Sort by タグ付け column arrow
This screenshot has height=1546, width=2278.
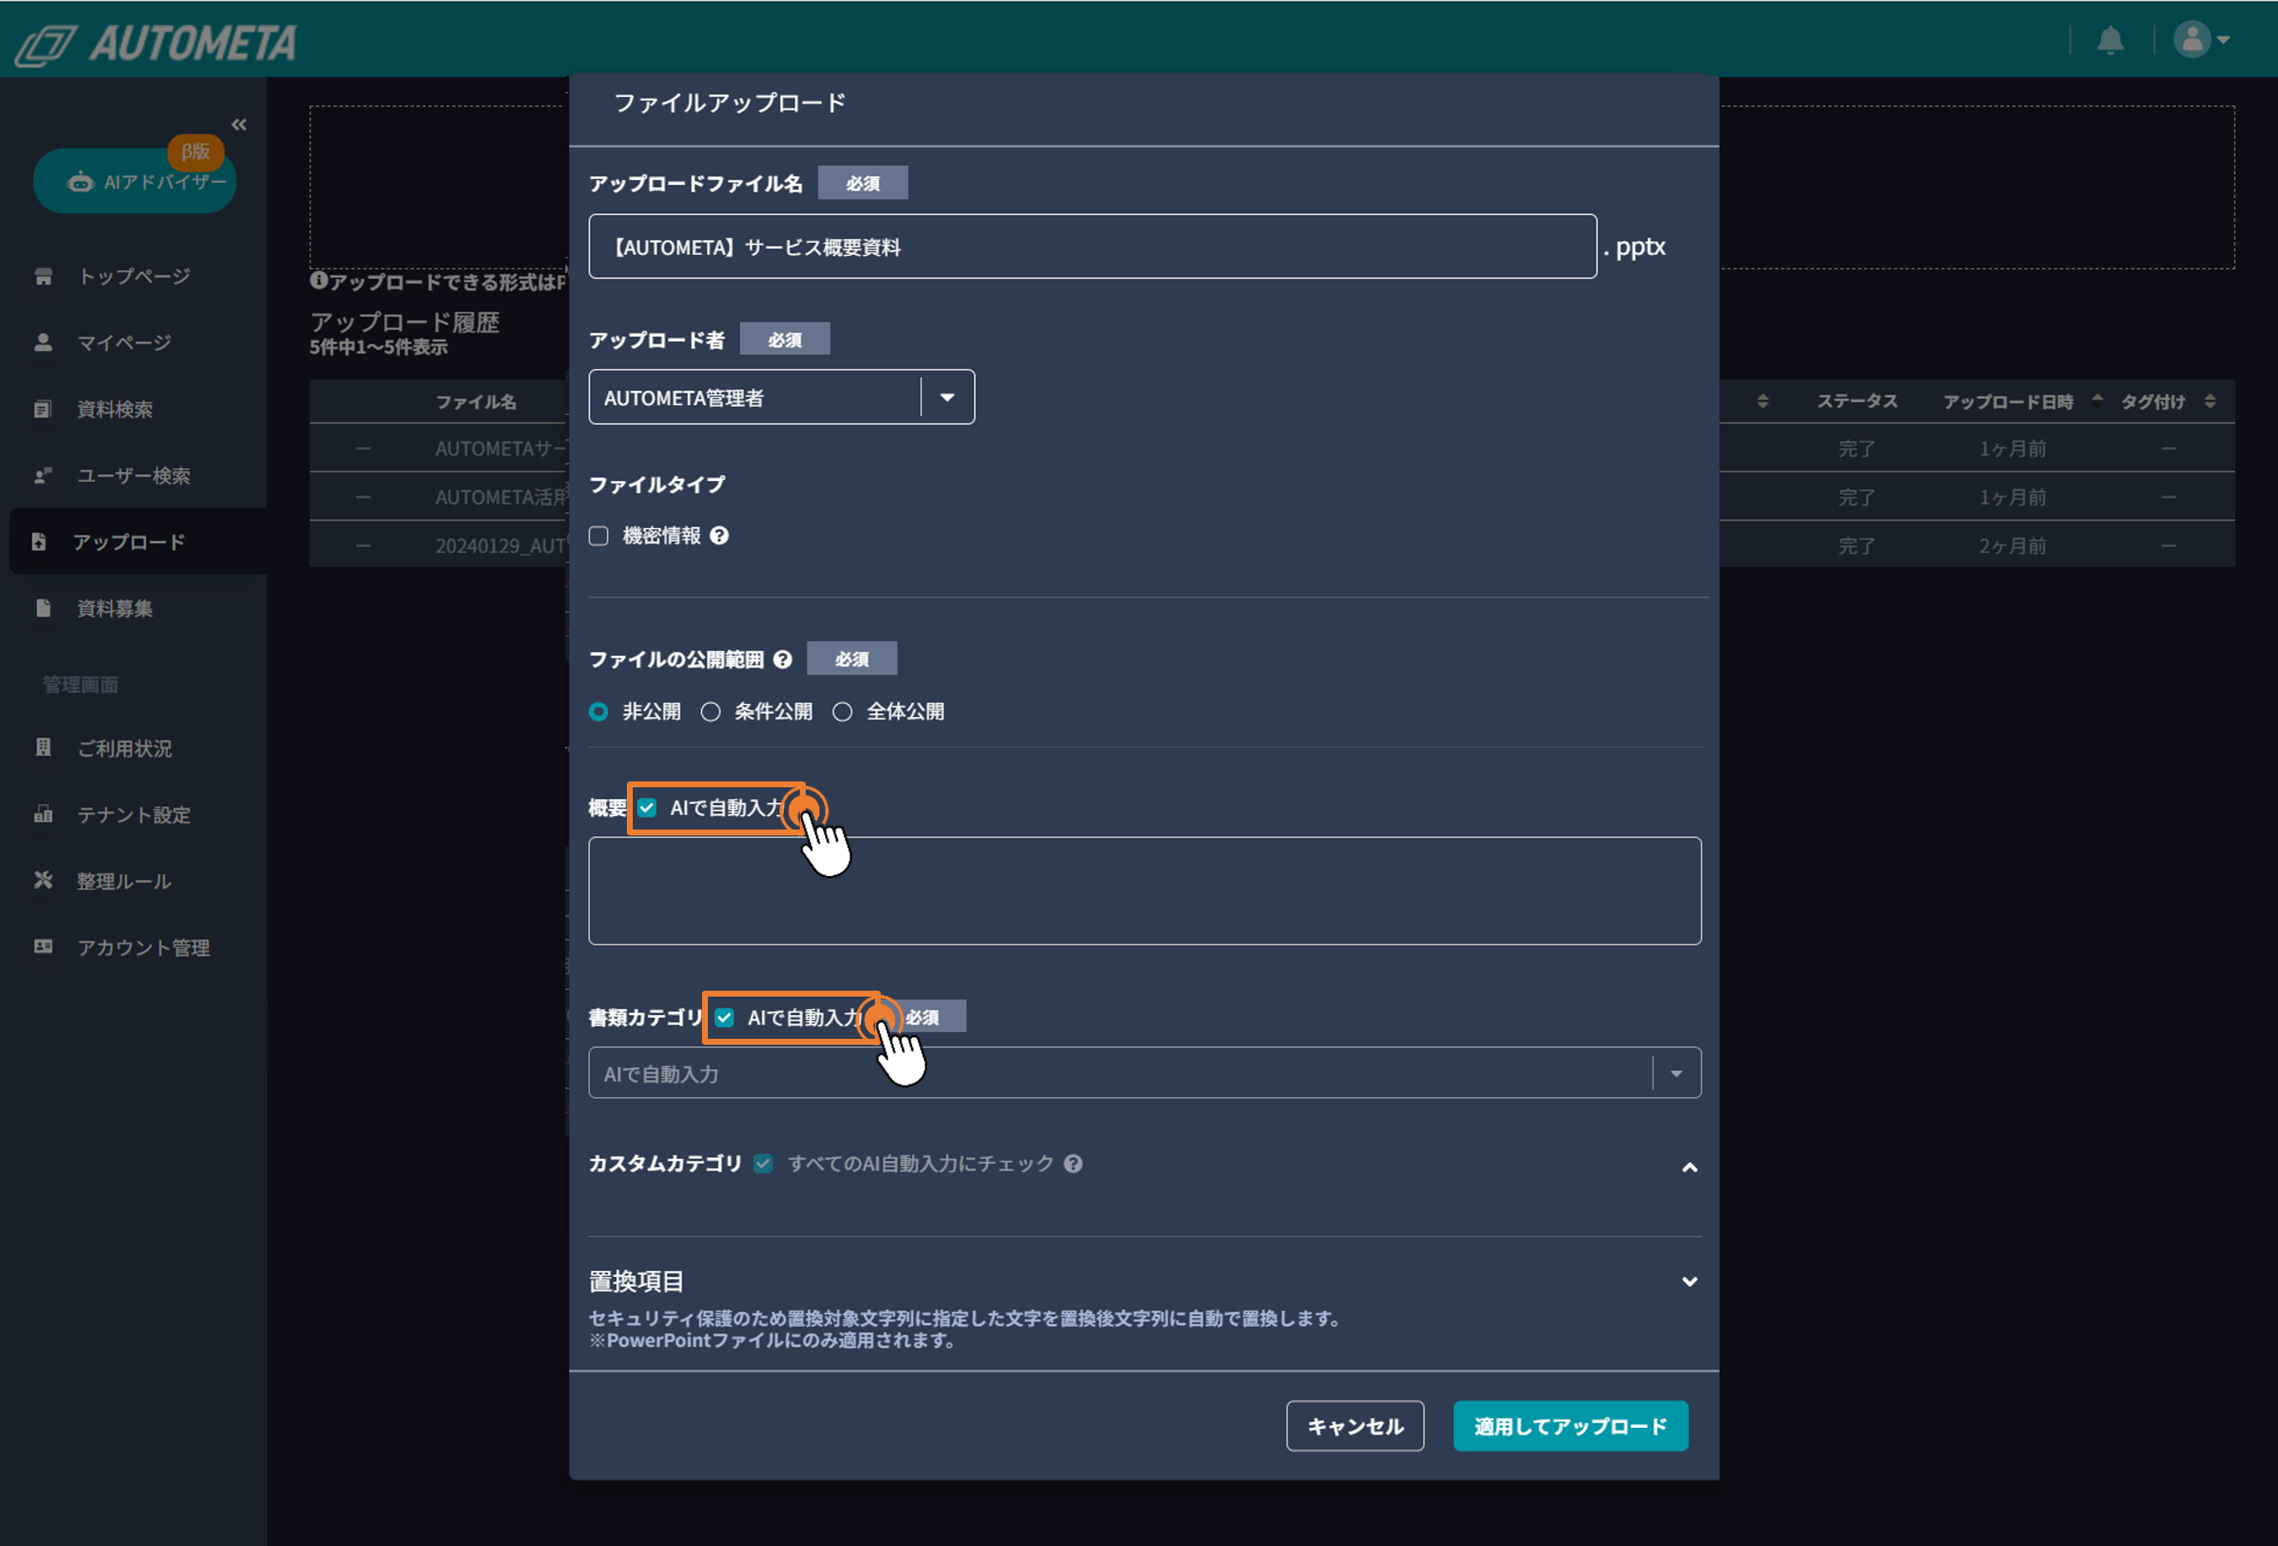[x=2210, y=400]
